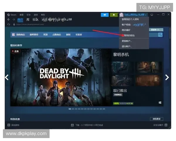Switch to the 库 library tab

click(x=28, y=20)
